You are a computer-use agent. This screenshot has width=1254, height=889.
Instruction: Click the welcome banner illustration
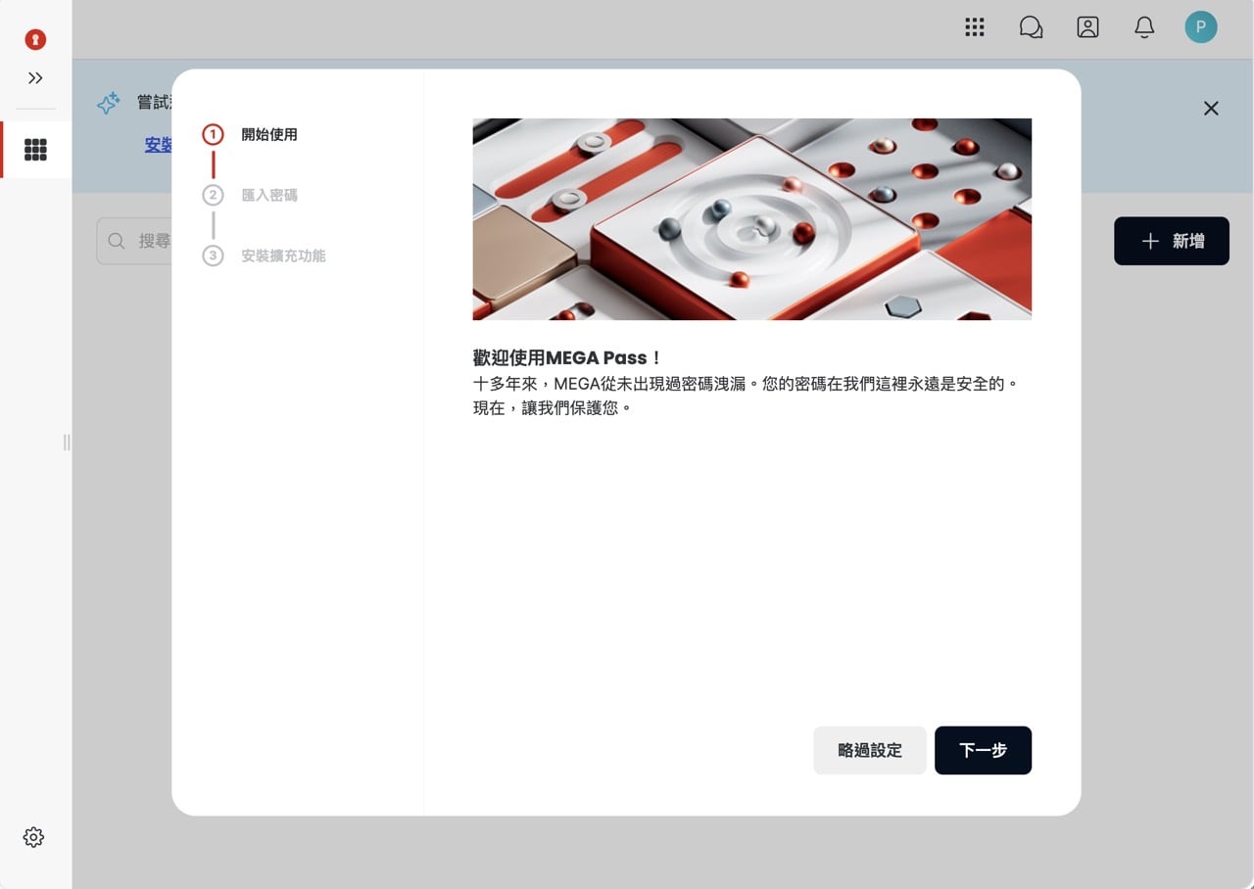pyautogui.click(x=751, y=219)
